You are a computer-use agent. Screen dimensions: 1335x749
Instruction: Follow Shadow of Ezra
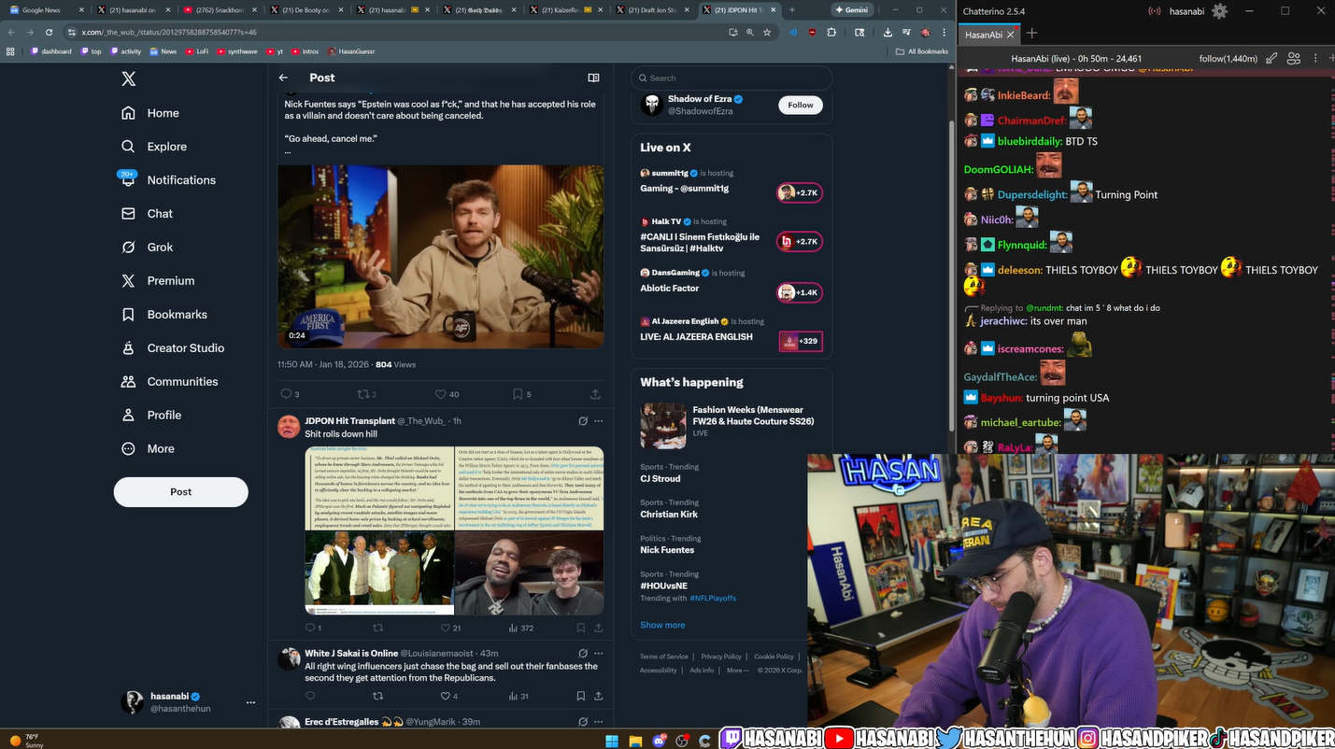801,106
